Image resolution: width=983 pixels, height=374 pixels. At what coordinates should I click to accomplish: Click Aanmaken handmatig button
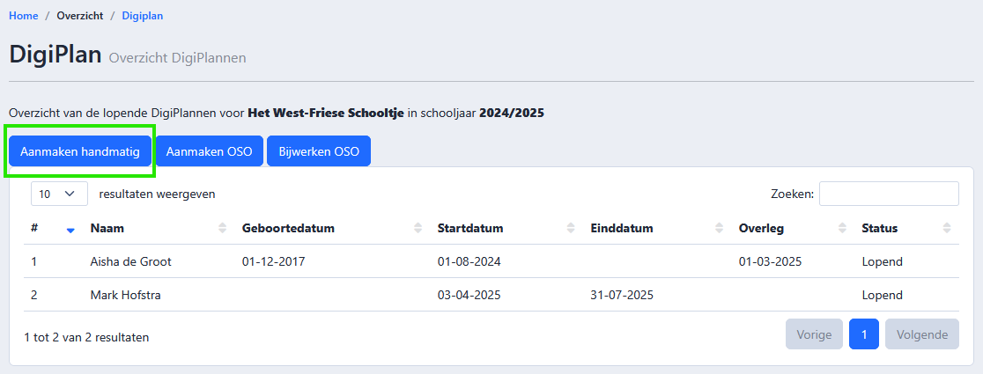pyautogui.click(x=79, y=151)
